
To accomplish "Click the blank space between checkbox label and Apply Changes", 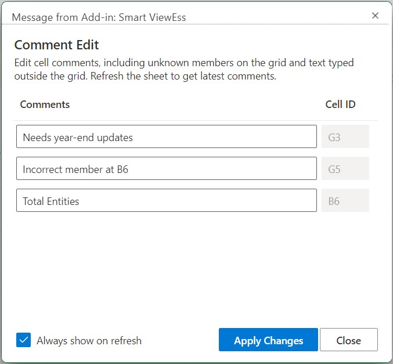I will (180, 341).
